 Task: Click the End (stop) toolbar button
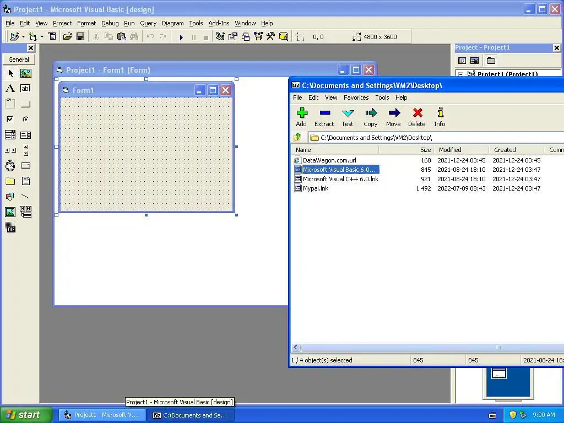coord(206,37)
